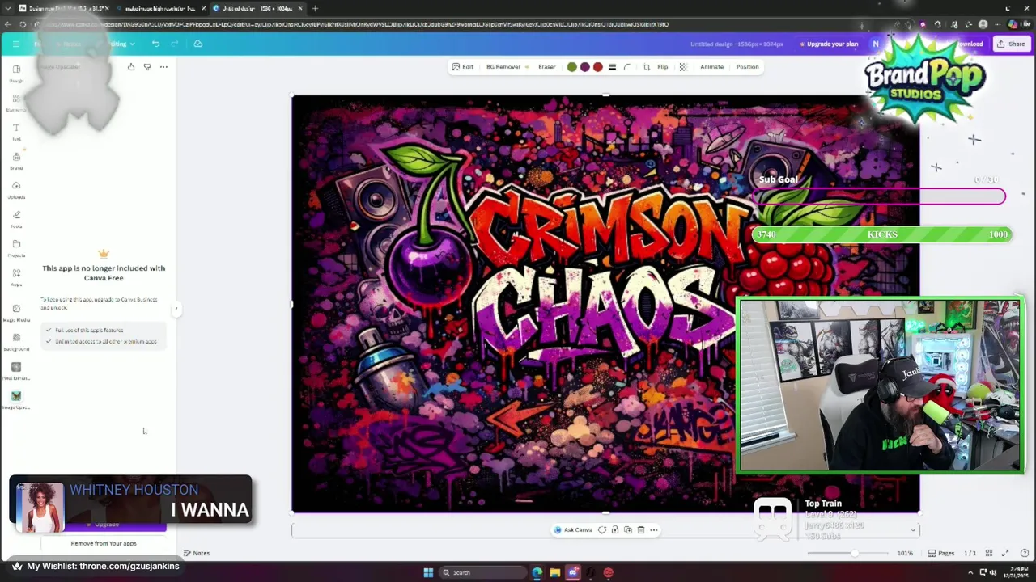Open a new browser tab
1036x582 pixels.
coord(315,8)
